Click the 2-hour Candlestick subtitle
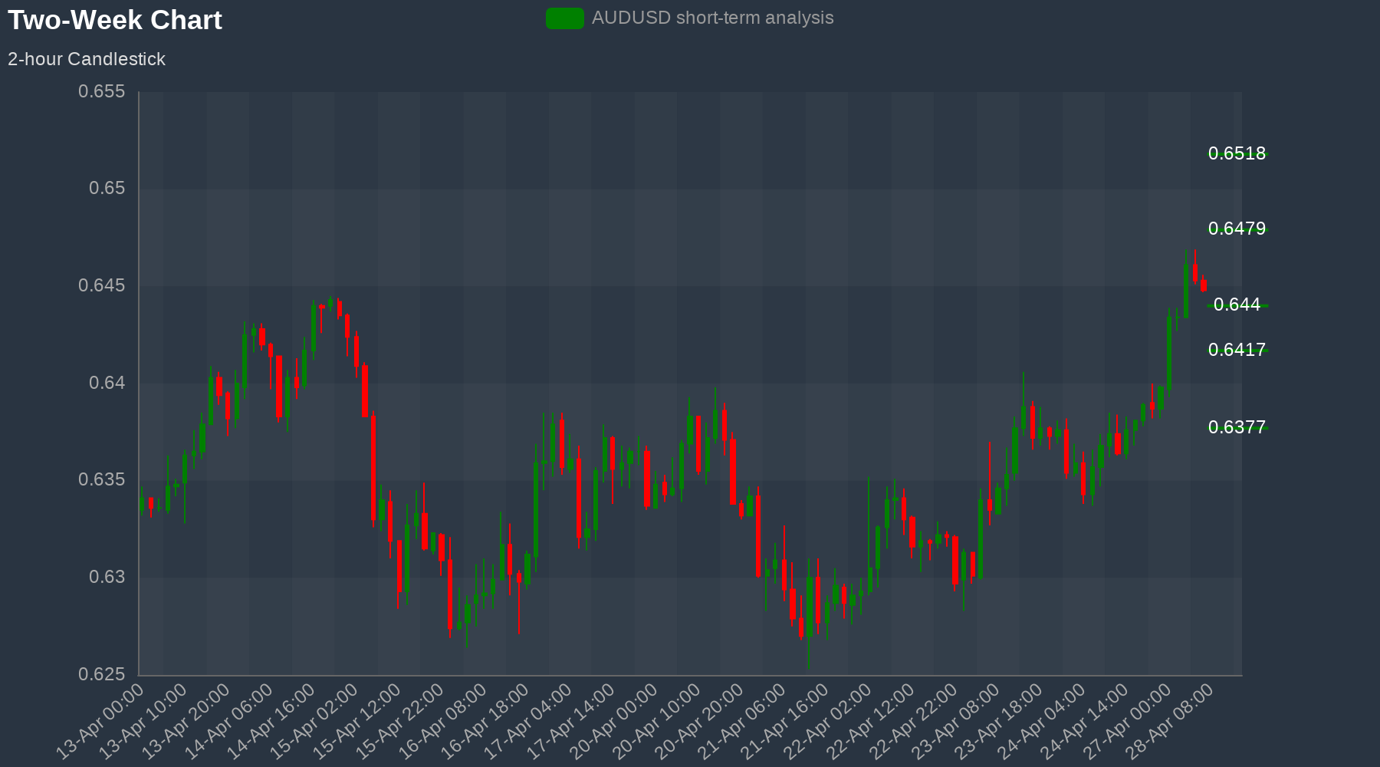This screenshot has height=767, width=1380. point(87,59)
